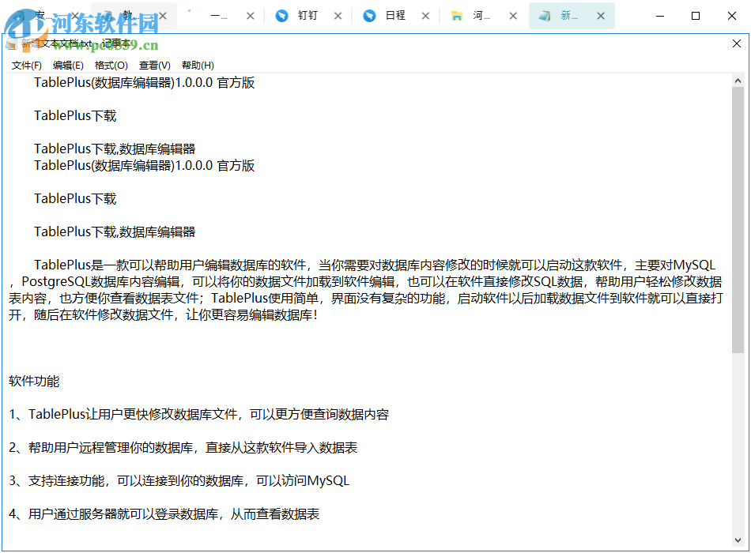
Task: Click the notepad favicon on the active tab
Action: [x=544, y=15]
